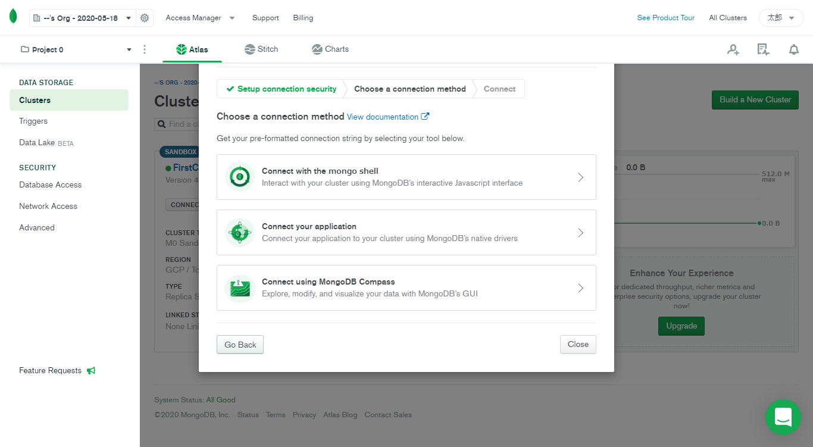Select Clusters in the sidebar
The image size is (813, 447).
tap(69, 100)
